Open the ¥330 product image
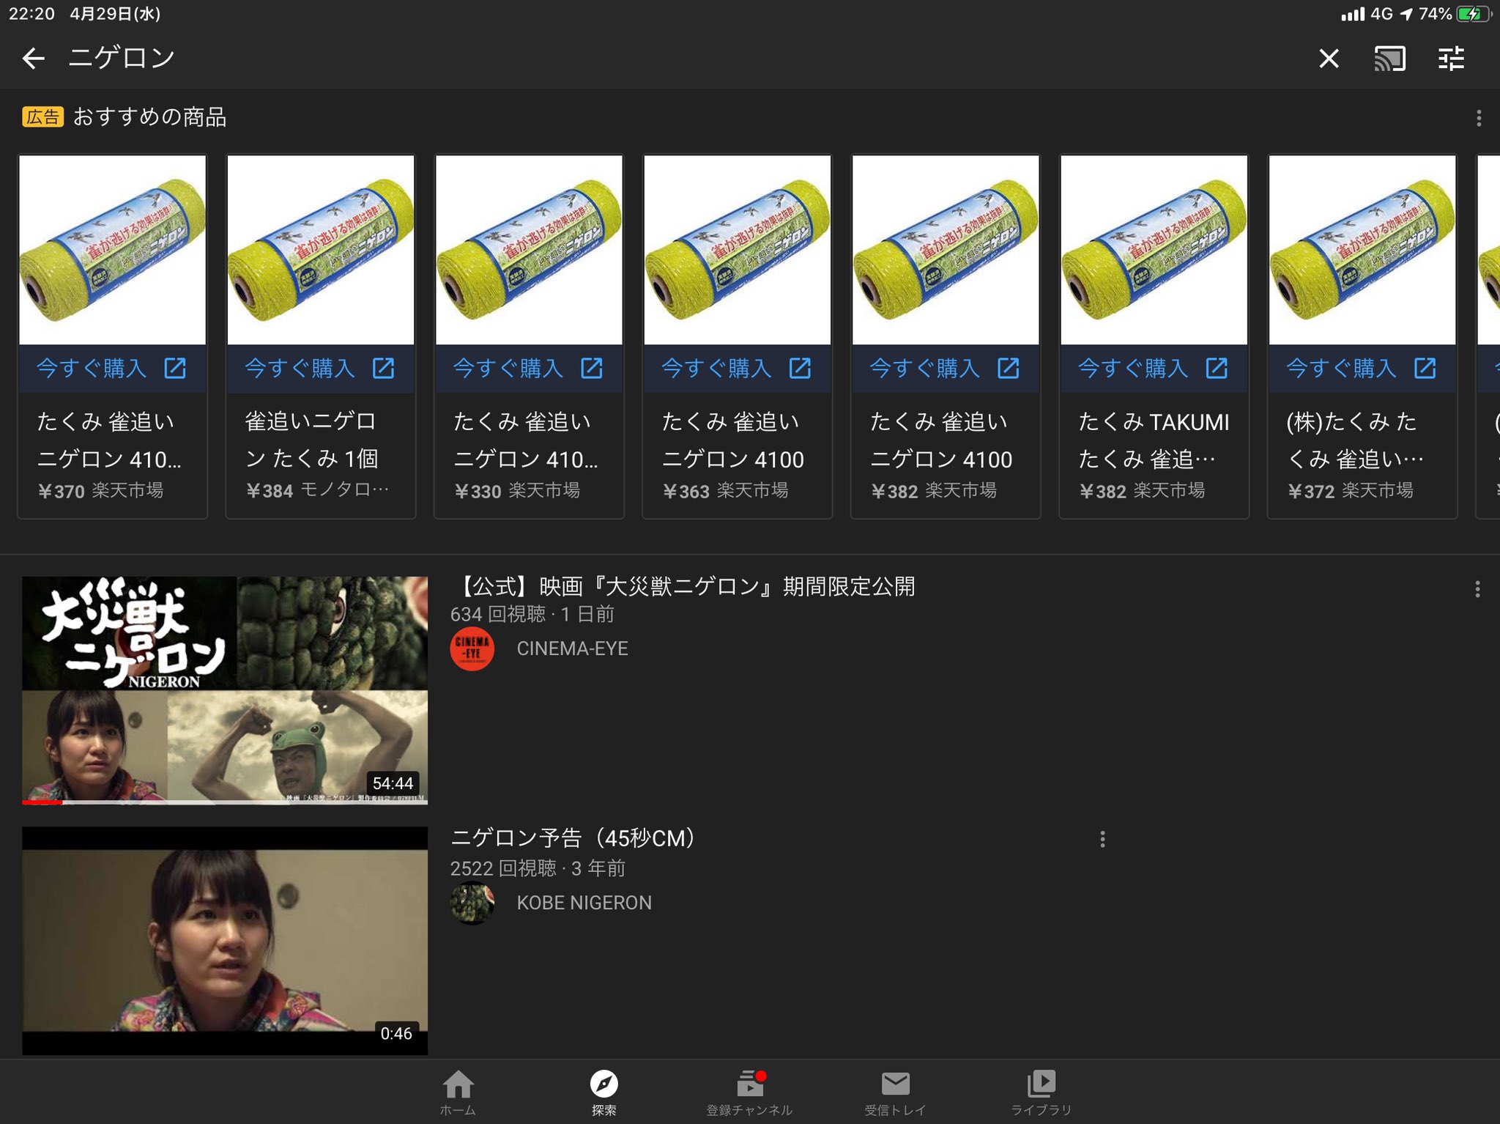Image resolution: width=1500 pixels, height=1124 pixels. 529,250
